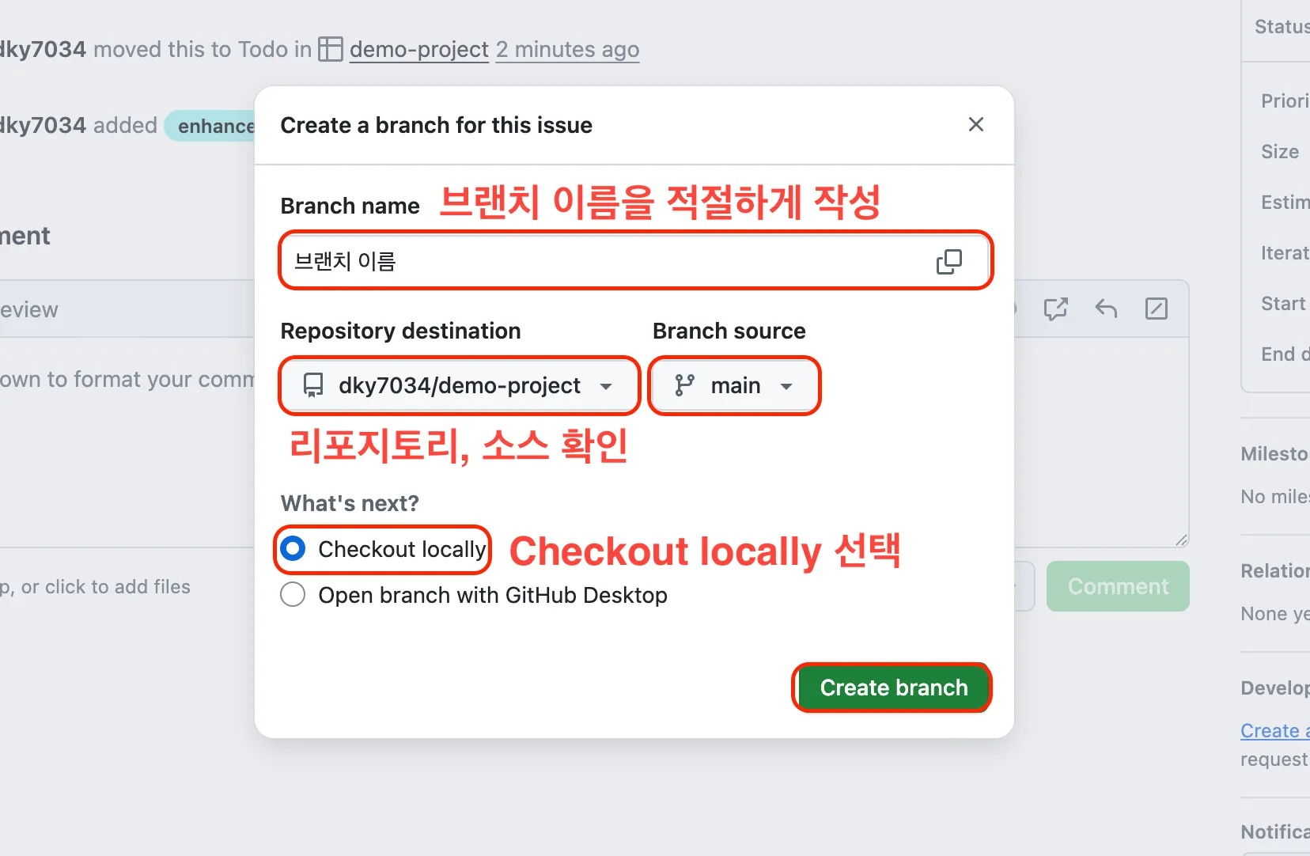Copy the branch name with the copy icon

[x=948, y=261]
